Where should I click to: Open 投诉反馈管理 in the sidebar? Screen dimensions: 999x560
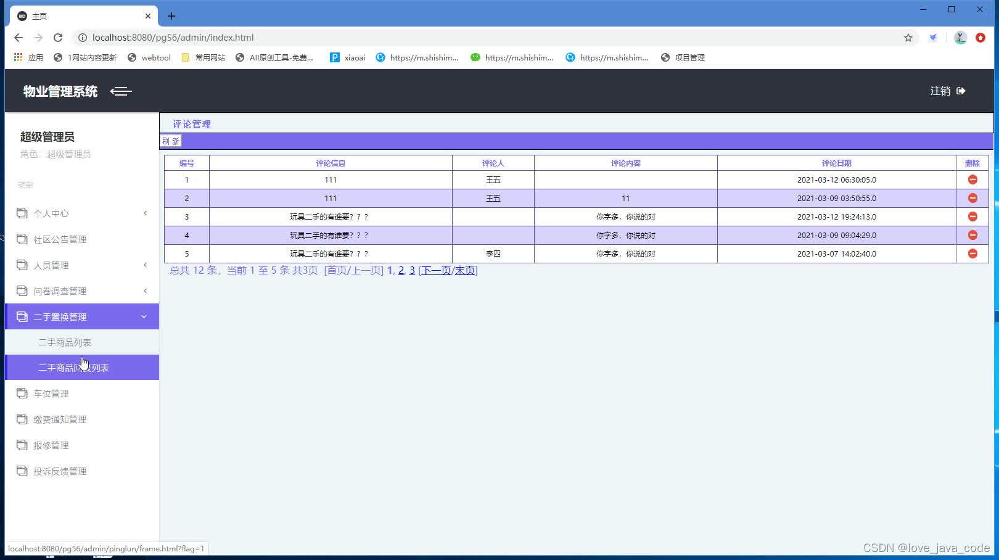click(x=82, y=471)
